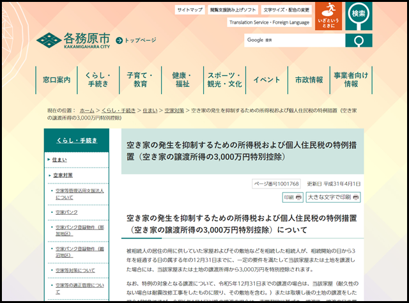Click the triangle marker beside 住まい
Viewport: 409px width, 303px height.
point(49,159)
